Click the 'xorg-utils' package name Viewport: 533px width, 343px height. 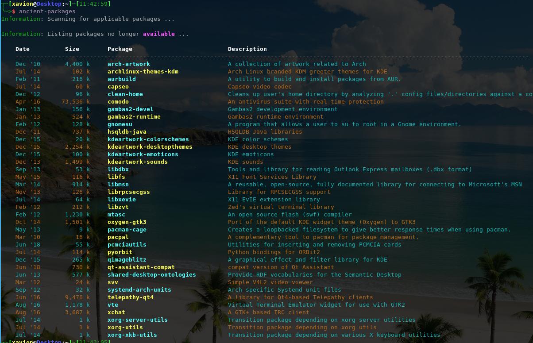click(125, 327)
